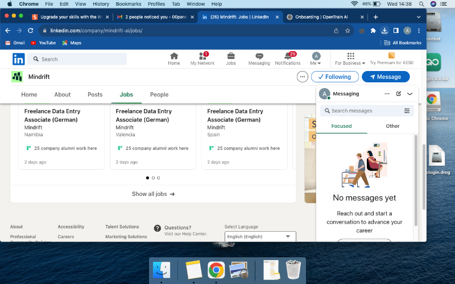
Task: Open message filter options icon
Action: pos(407,111)
